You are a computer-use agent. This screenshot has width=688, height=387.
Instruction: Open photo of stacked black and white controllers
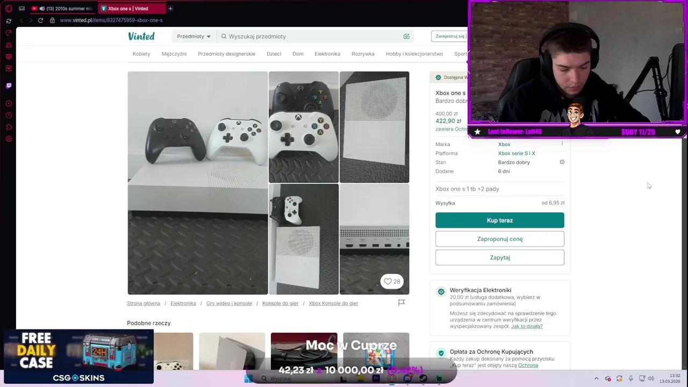[x=304, y=127]
